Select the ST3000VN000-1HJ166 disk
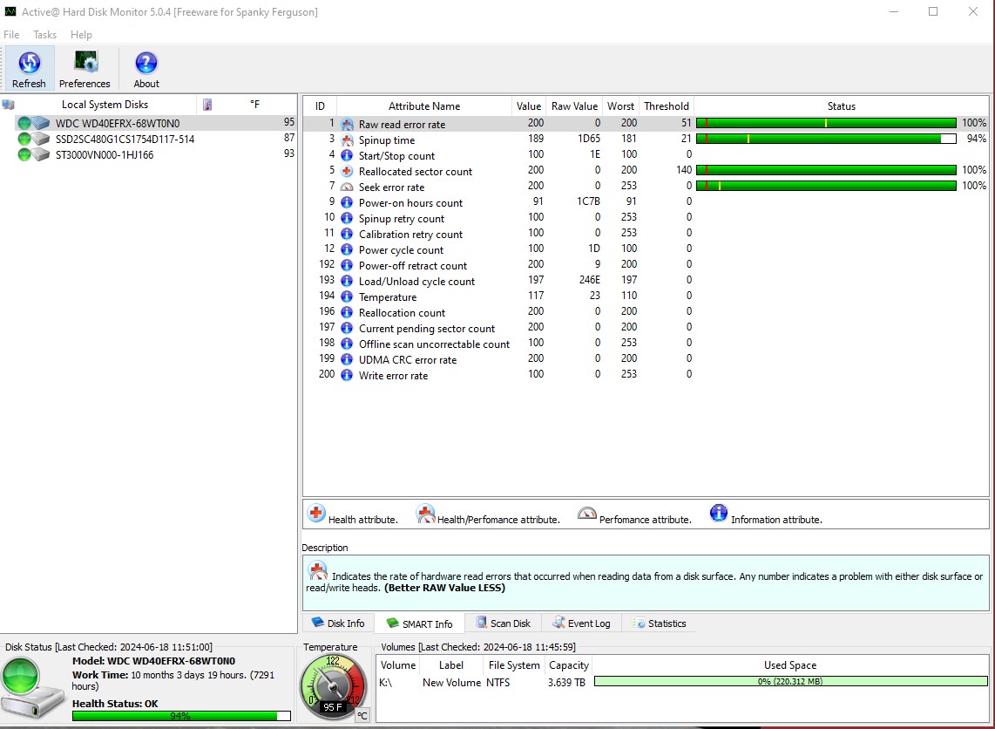Screen dimensions: 995x729 (105, 154)
